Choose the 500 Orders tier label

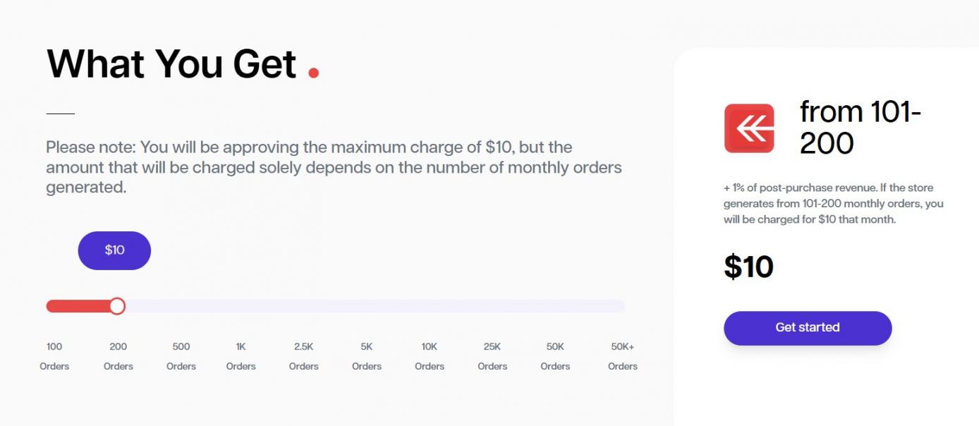click(x=181, y=355)
